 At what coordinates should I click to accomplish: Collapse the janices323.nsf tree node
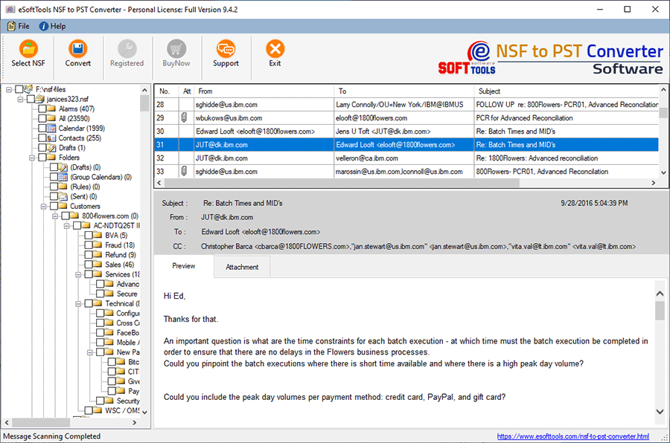pos(20,99)
